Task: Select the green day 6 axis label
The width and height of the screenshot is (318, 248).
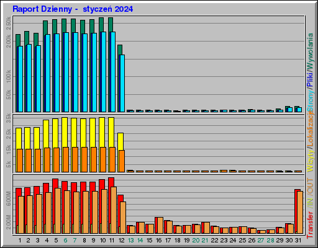Action: pyautogui.click(x=65, y=241)
